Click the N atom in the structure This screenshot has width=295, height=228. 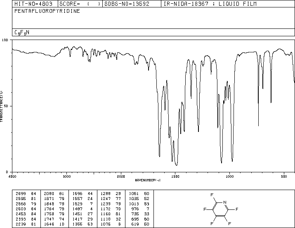click(224, 202)
